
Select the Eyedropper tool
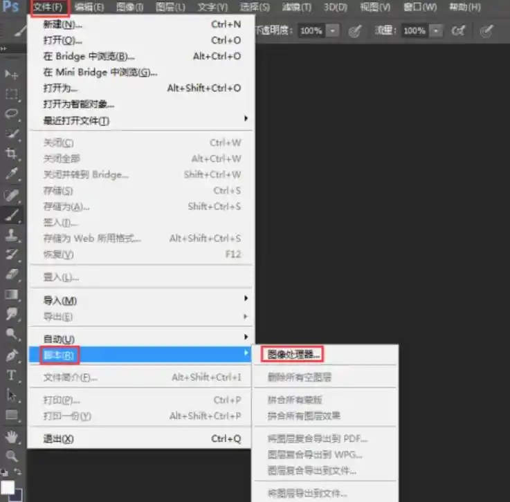(12, 174)
